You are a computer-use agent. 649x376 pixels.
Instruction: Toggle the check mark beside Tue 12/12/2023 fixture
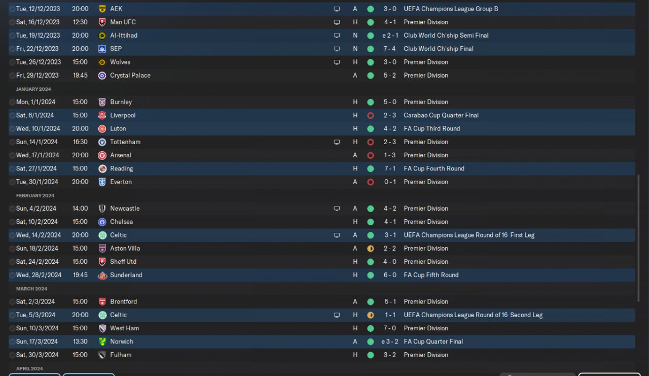tap(12, 9)
